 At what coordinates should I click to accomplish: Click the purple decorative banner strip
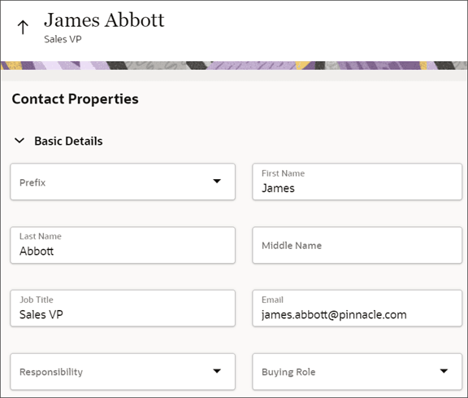tap(234, 65)
